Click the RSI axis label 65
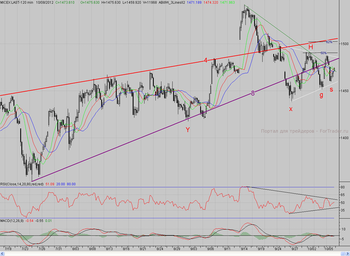Image resolution: width=350 pixels, height=256 pixels. pyautogui.click(x=343, y=195)
